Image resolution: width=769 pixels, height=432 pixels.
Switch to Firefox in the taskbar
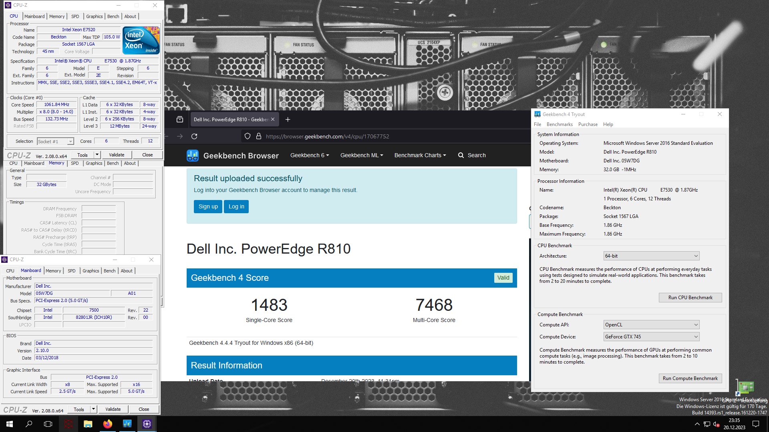coord(107,424)
